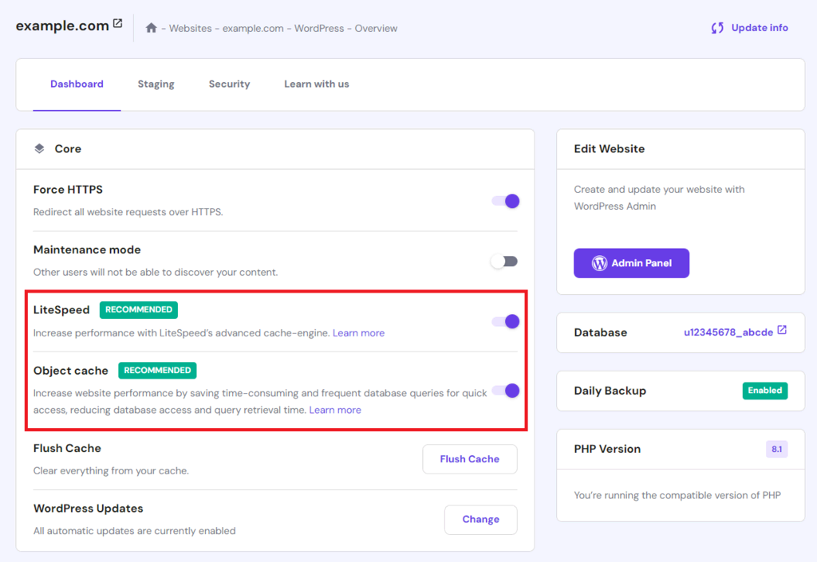Image resolution: width=817 pixels, height=562 pixels.
Task: Toggle the LiteSpeed switch
Action: pyautogui.click(x=505, y=321)
